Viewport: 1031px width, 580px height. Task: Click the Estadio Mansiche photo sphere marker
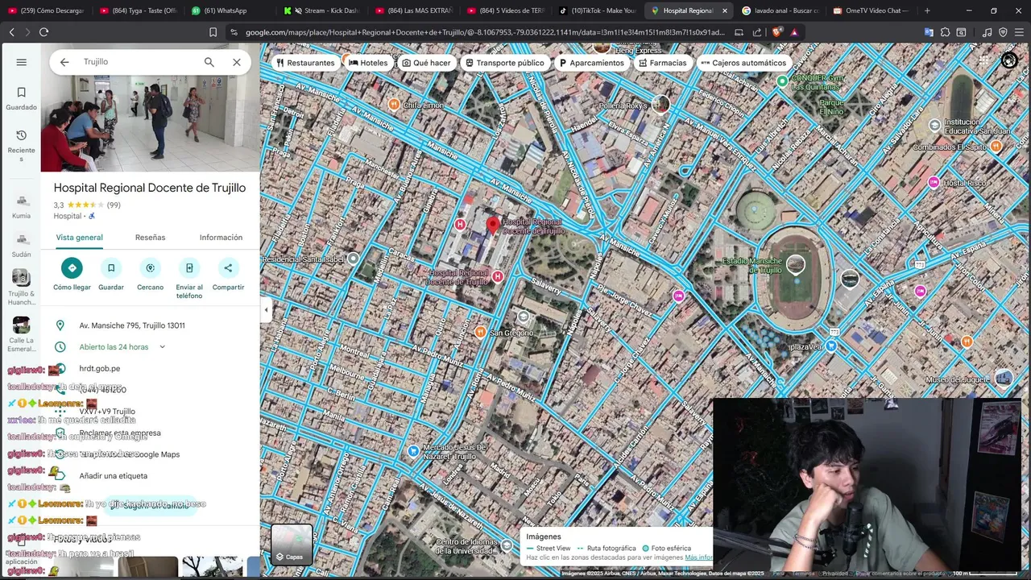(796, 265)
